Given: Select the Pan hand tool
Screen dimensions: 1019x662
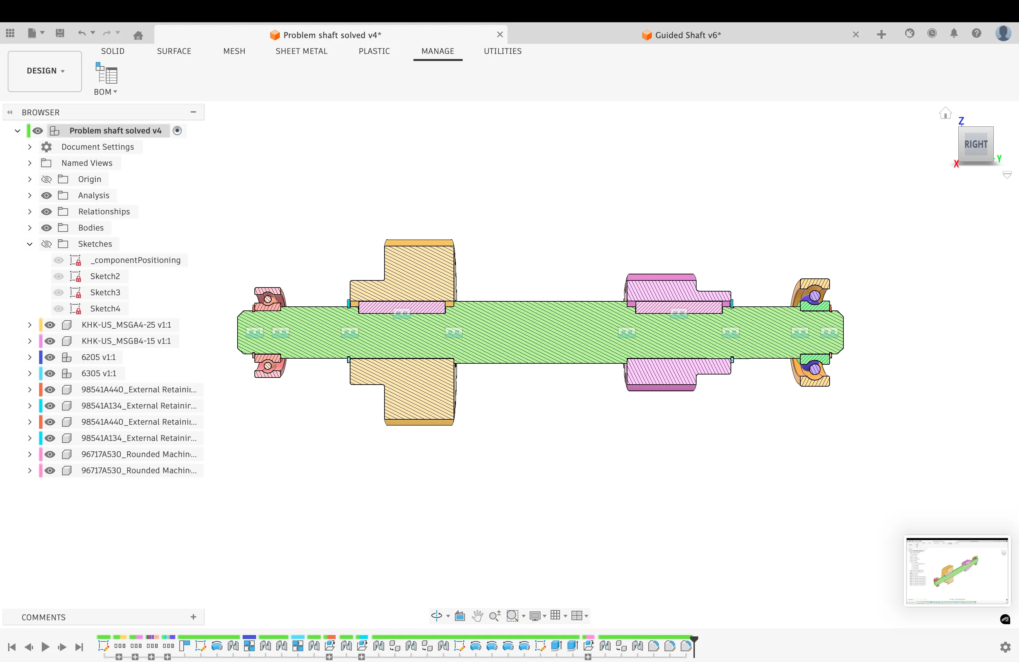Looking at the screenshot, I should pyautogui.click(x=477, y=616).
